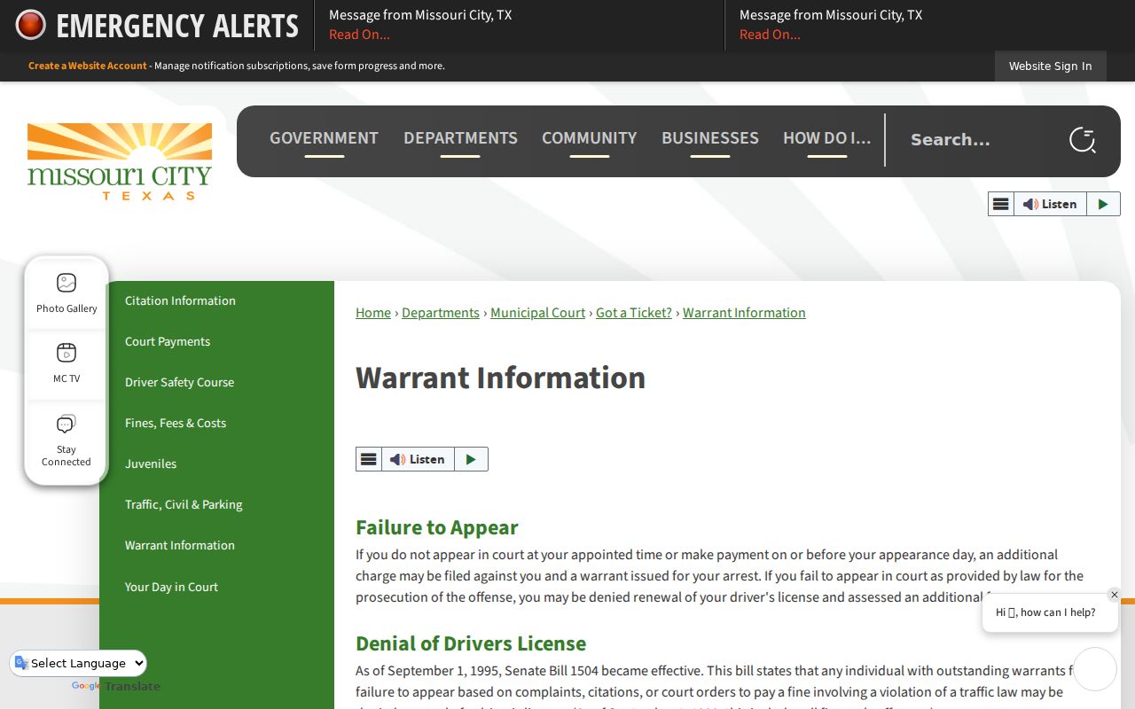The width and height of the screenshot is (1135, 709).
Task: Open the top ReadSpeaker menu icon
Action: click(1001, 204)
